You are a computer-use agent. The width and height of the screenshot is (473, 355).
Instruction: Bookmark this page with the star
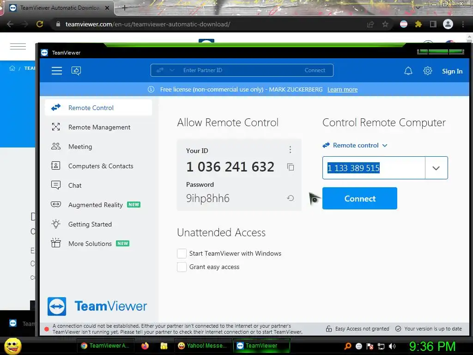(385, 24)
